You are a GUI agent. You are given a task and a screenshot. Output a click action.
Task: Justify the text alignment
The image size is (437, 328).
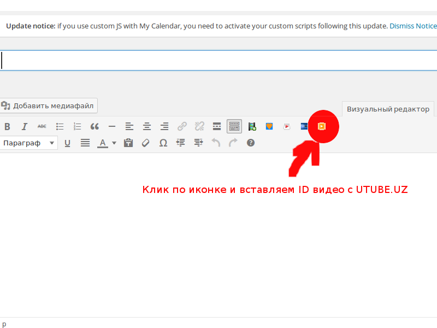(x=85, y=143)
